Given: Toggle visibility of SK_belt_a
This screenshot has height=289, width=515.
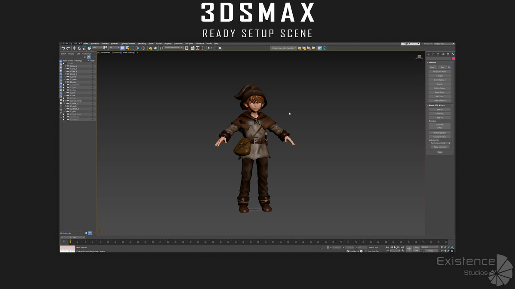Looking at the screenshot, I should coord(65,72).
